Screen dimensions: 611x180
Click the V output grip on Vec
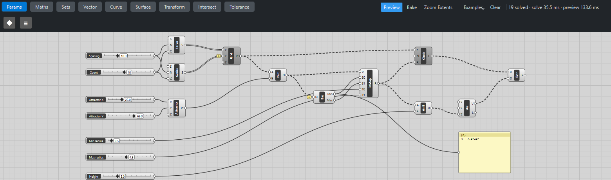click(475, 103)
